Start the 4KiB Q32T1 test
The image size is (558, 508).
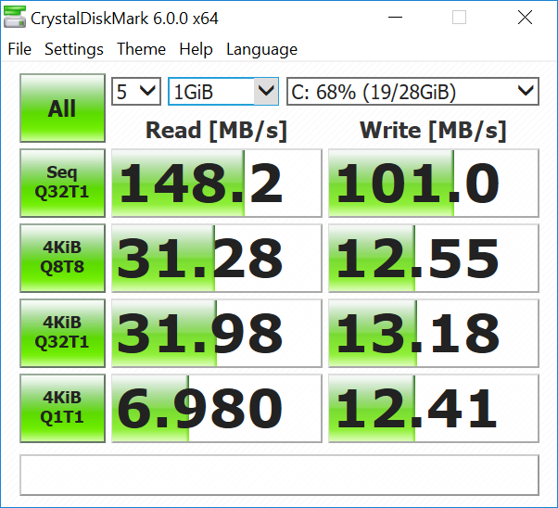coord(63,333)
